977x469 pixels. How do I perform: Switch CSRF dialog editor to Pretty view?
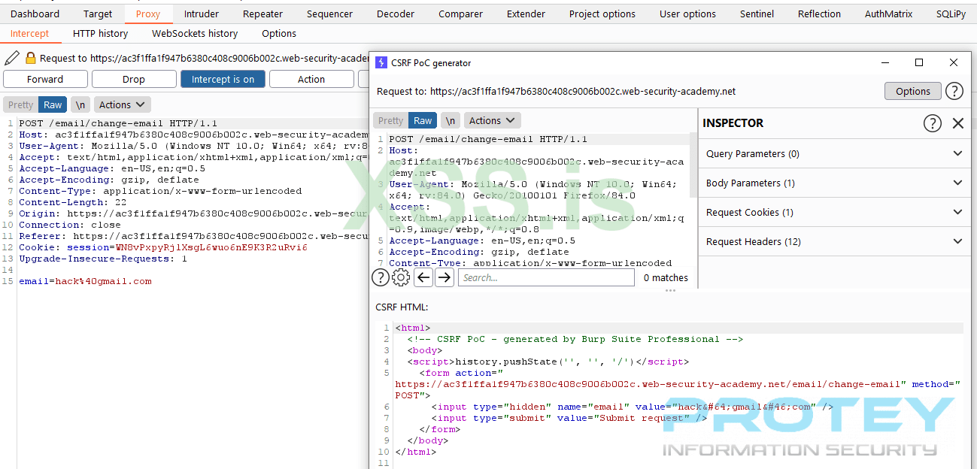point(391,120)
